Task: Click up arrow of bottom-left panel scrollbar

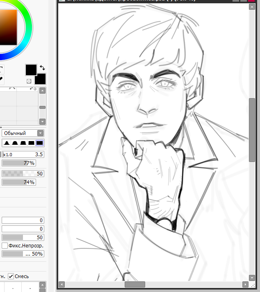Action: (42, 285)
